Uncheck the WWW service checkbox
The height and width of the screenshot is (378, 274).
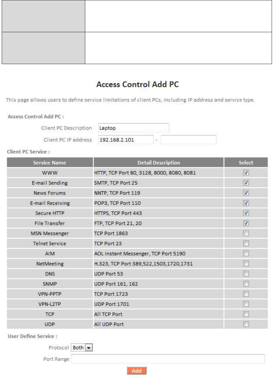(246, 173)
